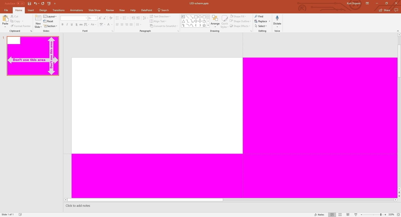The height and width of the screenshot is (217, 401).
Task: Click the Undo arrow icon
Action: point(35,4)
